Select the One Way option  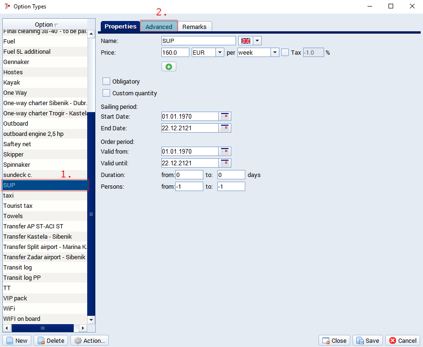pyautogui.click(x=45, y=92)
